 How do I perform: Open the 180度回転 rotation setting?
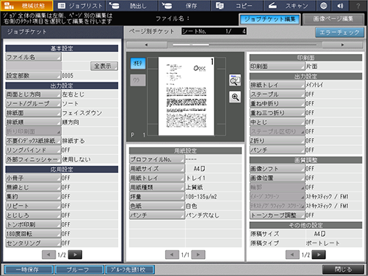pos(33,233)
